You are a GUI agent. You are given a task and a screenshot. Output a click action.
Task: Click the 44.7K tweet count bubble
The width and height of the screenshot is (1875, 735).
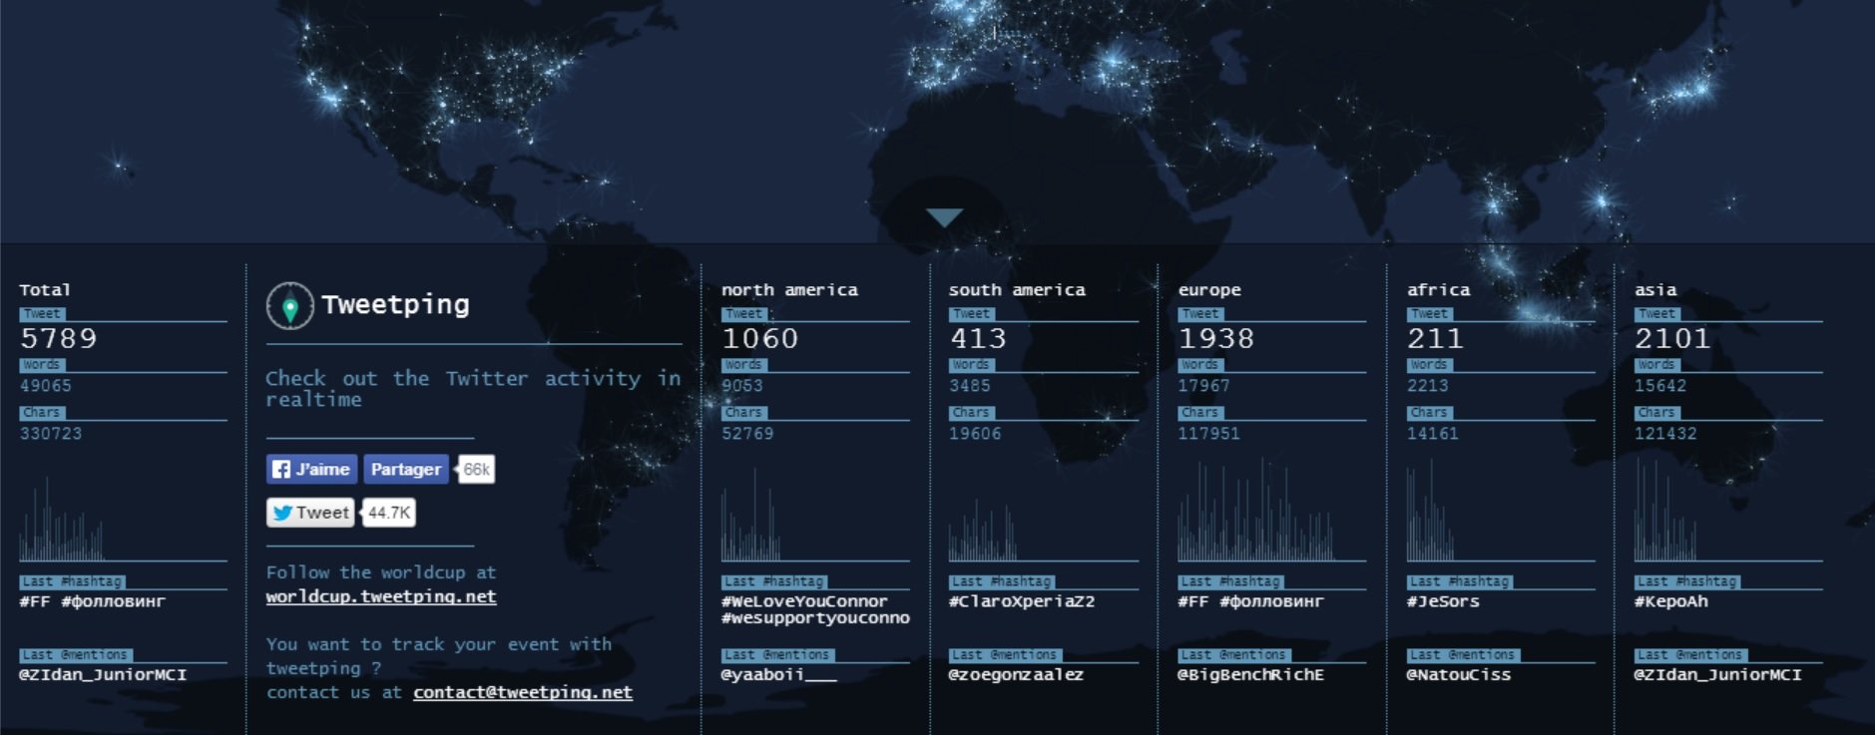pos(388,513)
